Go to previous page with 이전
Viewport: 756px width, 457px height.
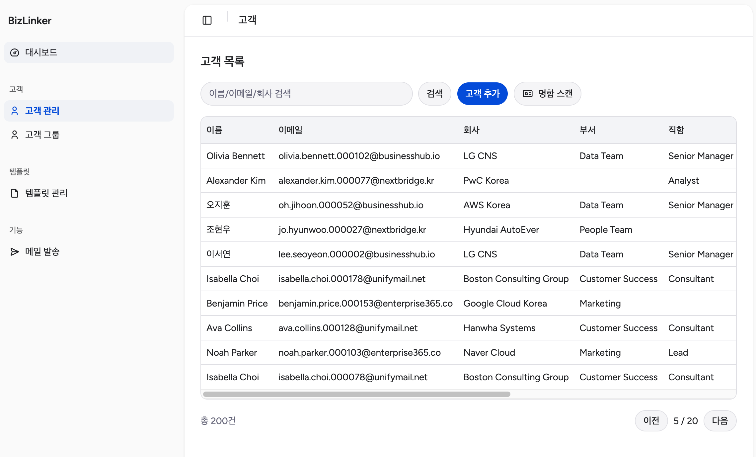(651, 421)
